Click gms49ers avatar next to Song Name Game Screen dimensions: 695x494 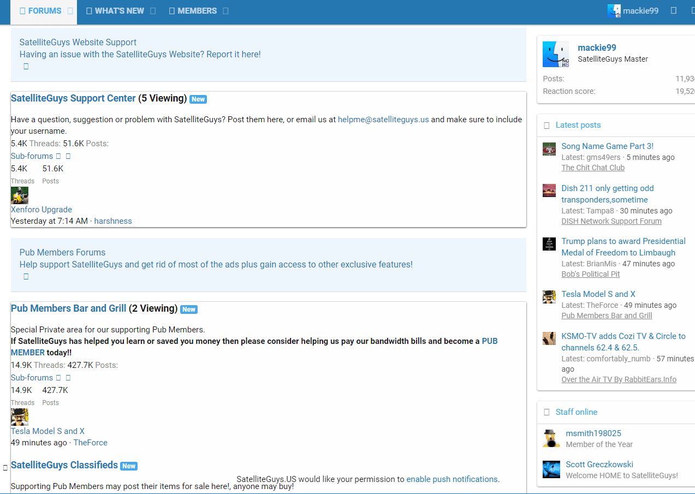[549, 149]
